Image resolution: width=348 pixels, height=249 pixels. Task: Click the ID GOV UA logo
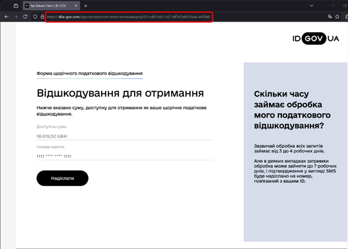(x=315, y=39)
